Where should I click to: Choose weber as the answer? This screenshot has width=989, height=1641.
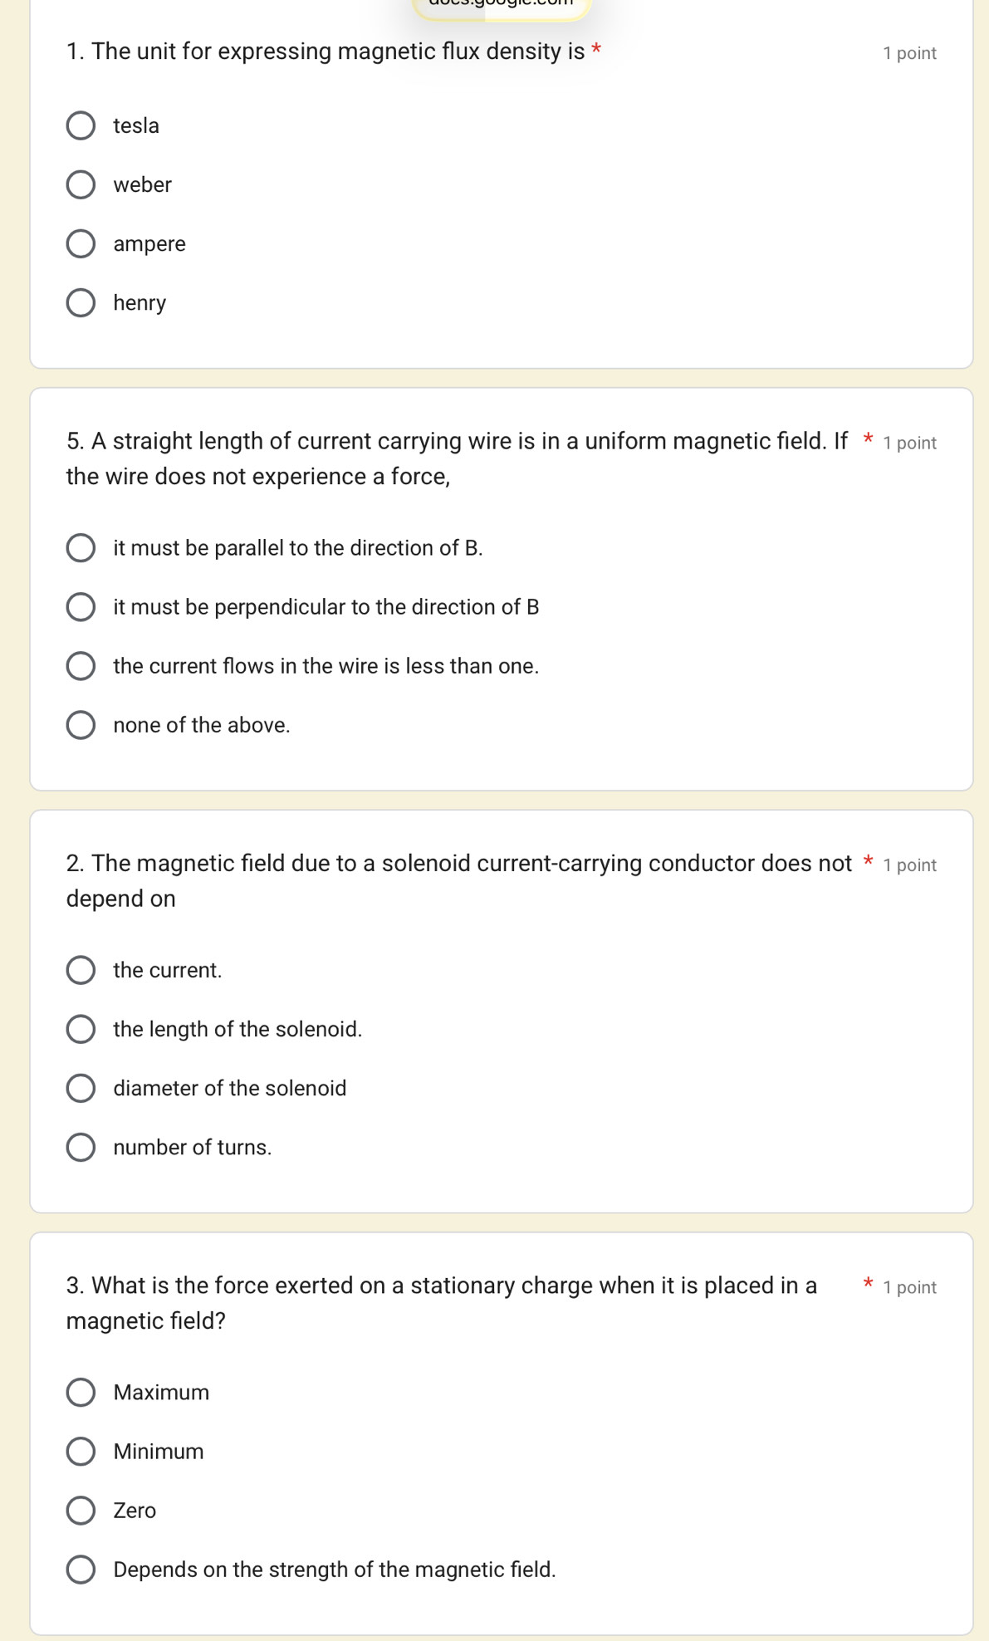point(81,185)
